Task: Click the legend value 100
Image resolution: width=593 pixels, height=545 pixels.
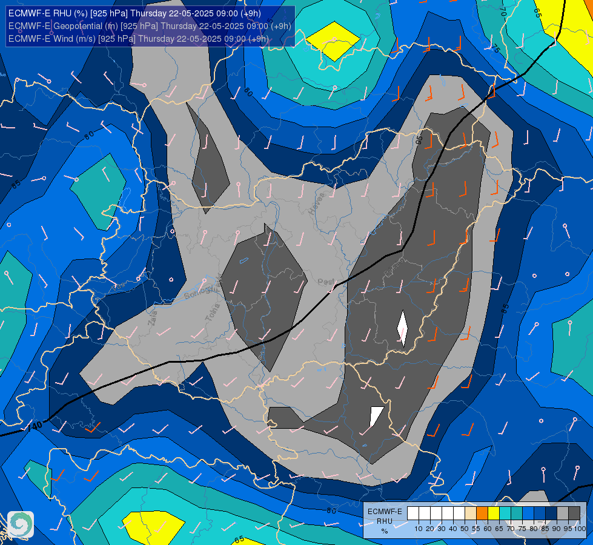Action: pos(580,529)
